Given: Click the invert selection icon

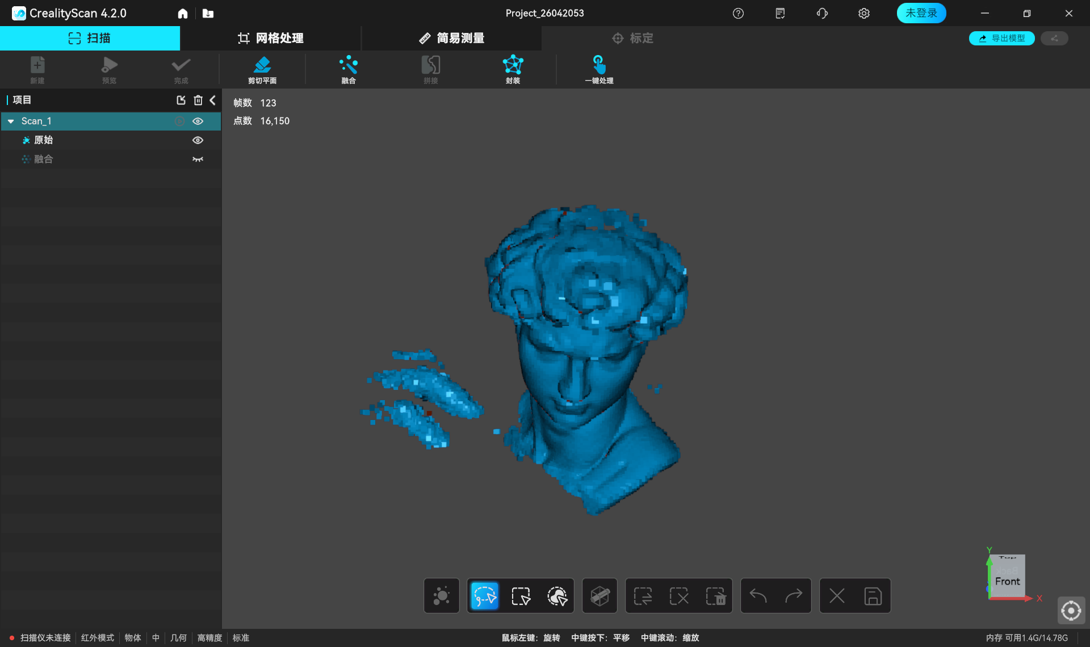Looking at the screenshot, I should 643,596.
